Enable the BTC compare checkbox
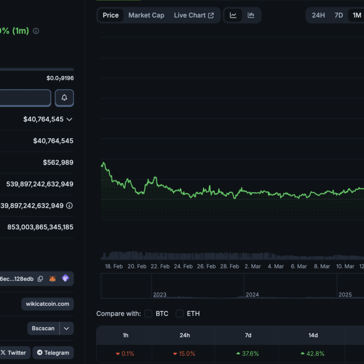This screenshot has width=364, height=364. click(148, 314)
